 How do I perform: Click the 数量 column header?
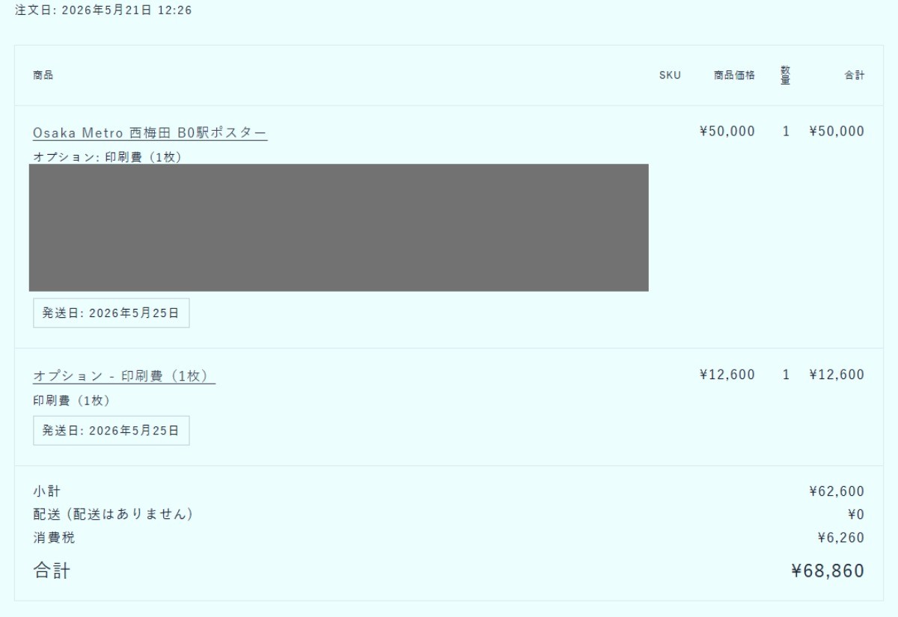pyautogui.click(x=786, y=76)
